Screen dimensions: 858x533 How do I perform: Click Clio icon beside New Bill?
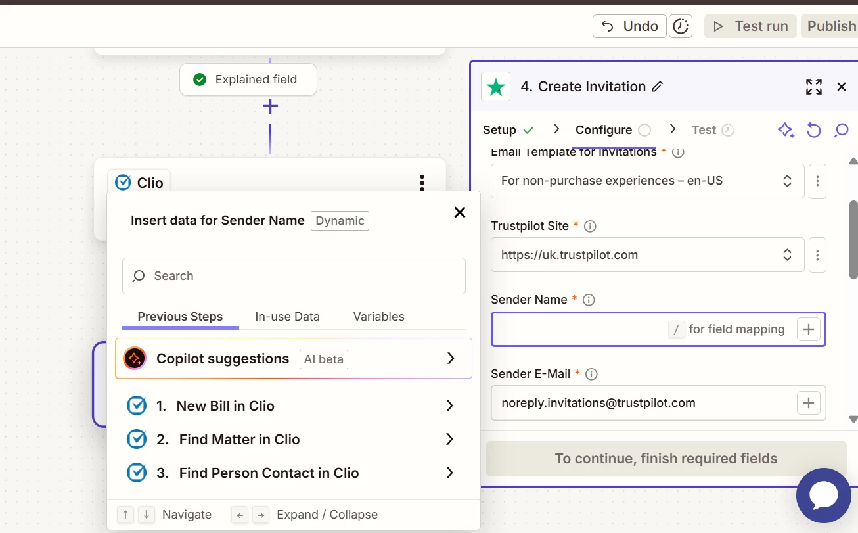point(136,406)
